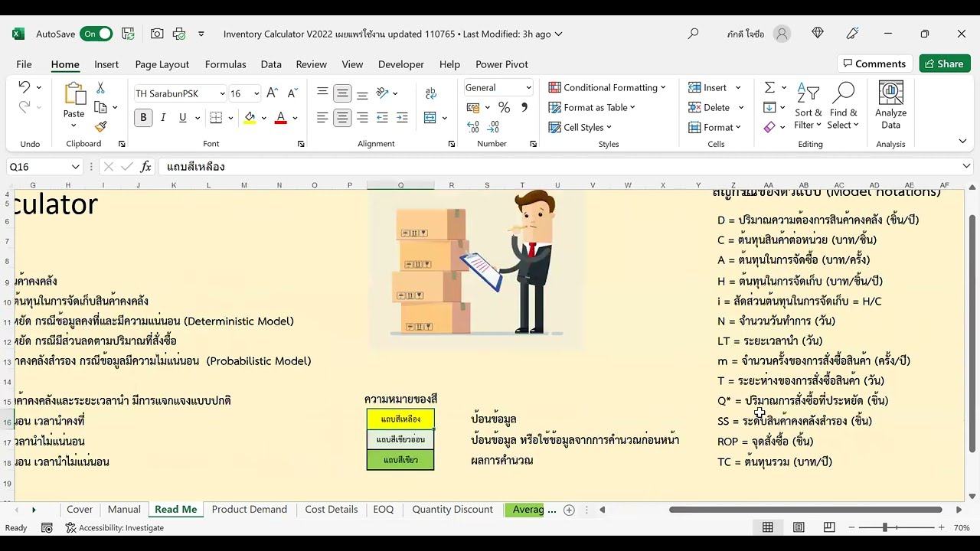The width and height of the screenshot is (980, 551).
Task: Toggle Underline formatting
Action: click(182, 117)
